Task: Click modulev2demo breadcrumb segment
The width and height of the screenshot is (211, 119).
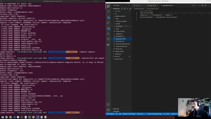Action: pos(139,9)
